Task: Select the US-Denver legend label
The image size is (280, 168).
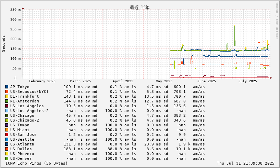Action: coord(21,159)
